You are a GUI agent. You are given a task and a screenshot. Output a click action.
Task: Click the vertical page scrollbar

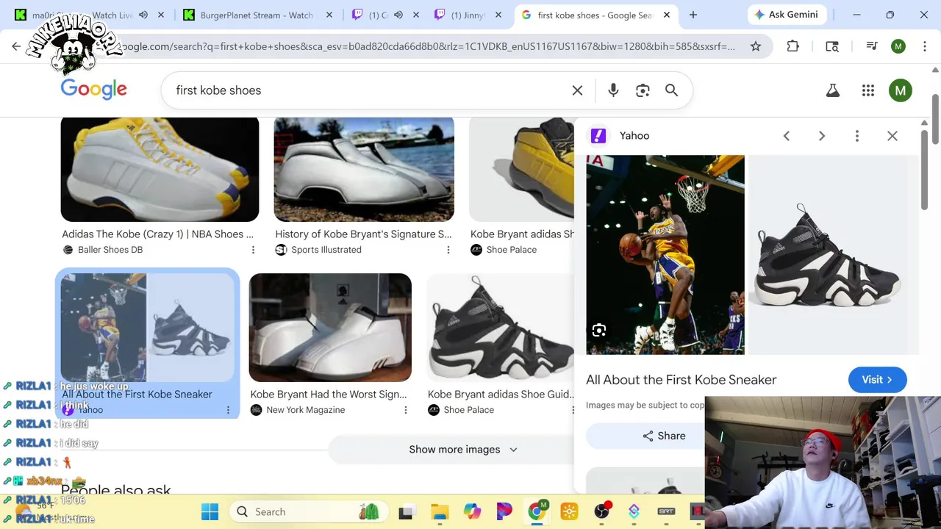pyautogui.click(x=935, y=119)
